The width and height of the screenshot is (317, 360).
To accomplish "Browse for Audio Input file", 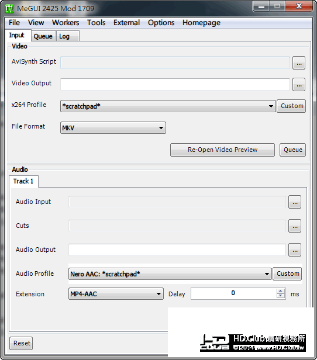I will pos(295,202).
